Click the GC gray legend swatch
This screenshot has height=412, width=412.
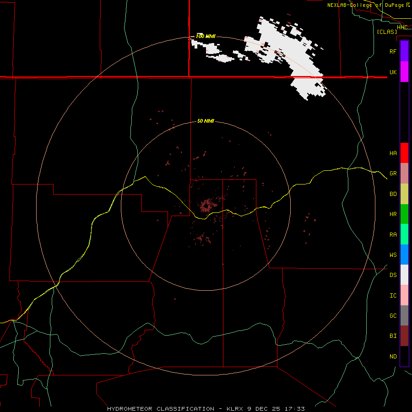tap(404, 315)
